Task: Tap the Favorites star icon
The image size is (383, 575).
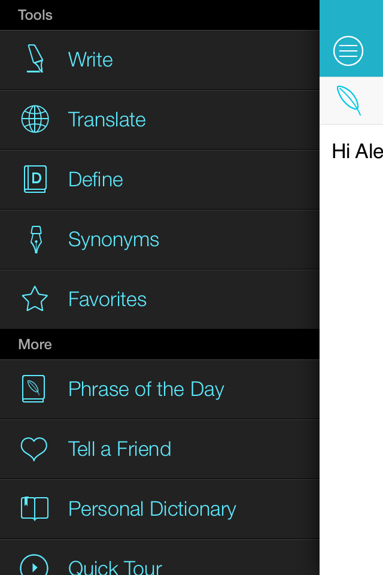Action: (x=35, y=299)
